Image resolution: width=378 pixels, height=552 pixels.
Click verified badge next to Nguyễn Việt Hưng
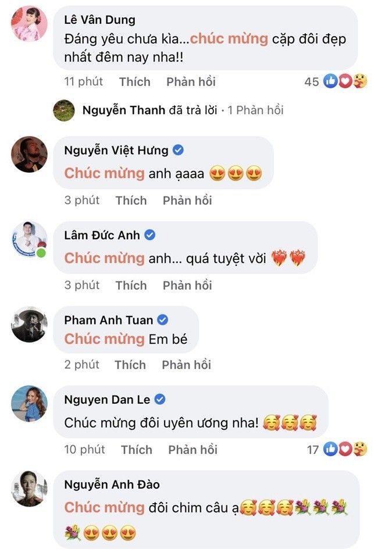[x=179, y=150]
